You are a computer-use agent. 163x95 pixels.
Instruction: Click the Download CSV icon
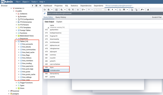(x=148, y=10)
